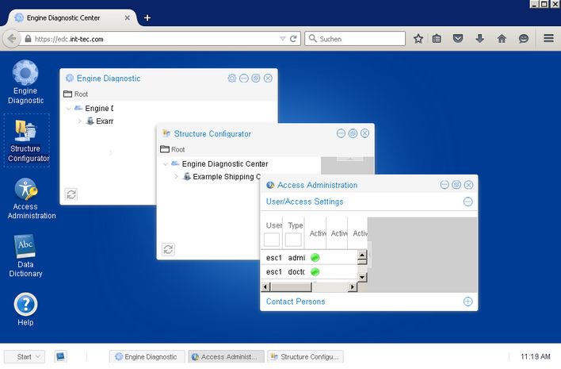Expand the Contact Persons section
Viewport: 561px width, 369px height.
pyautogui.click(x=467, y=302)
